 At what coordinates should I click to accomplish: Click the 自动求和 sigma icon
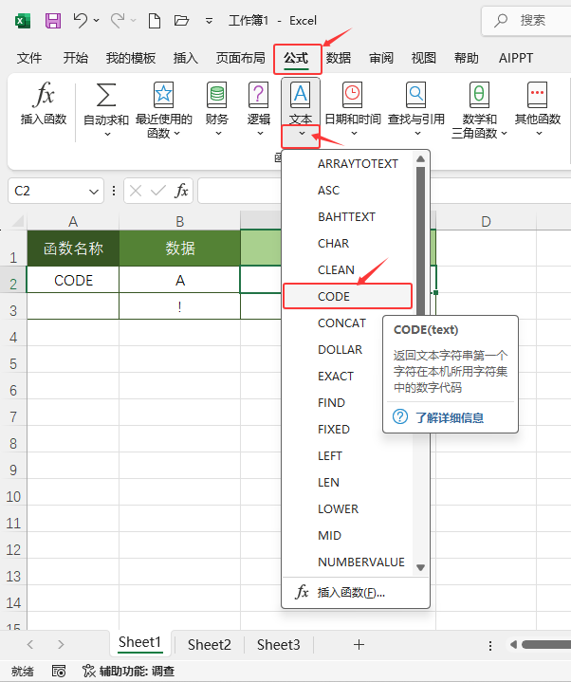click(106, 95)
